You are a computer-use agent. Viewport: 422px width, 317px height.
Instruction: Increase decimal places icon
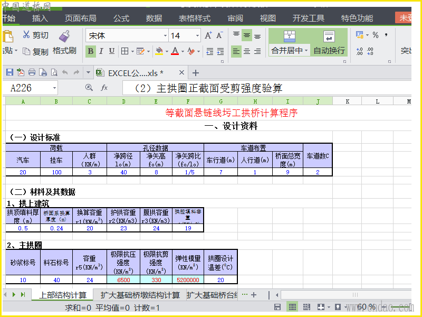(x=359, y=51)
